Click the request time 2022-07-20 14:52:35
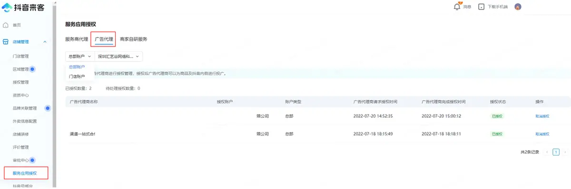The image size is (571, 189). (373, 116)
